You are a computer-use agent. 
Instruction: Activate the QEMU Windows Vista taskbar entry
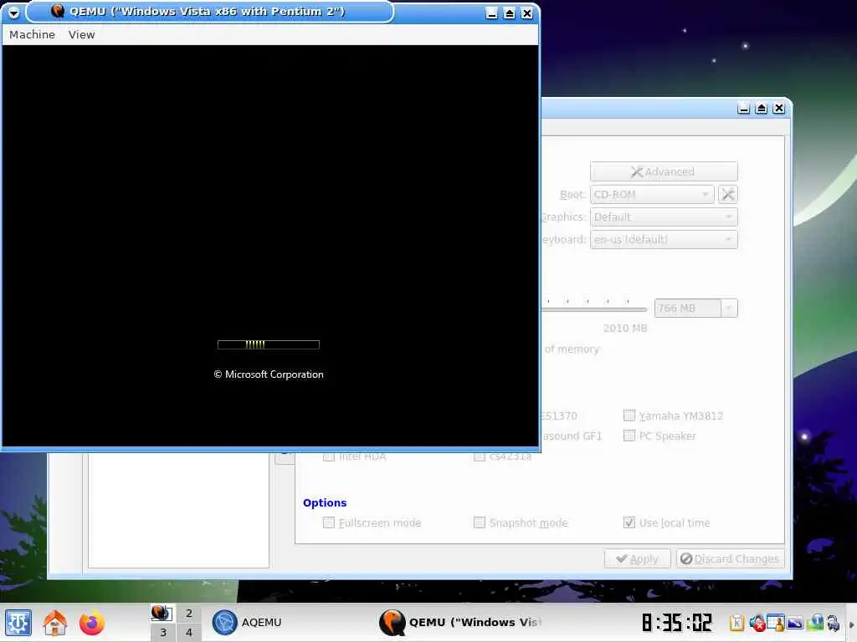tap(462, 622)
